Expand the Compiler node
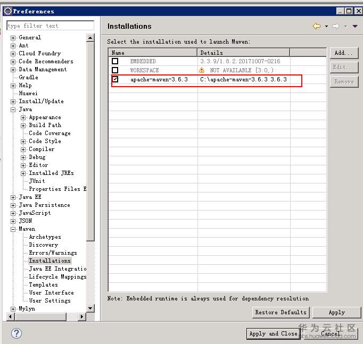This screenshot has height=344, width=363. 23,149
